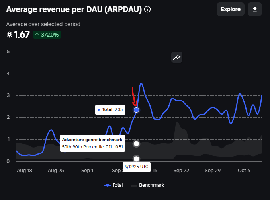Image resolution: width=270 pixels, height=200 pixels.
Task: Click the 1.67 average value
Action: click(22, 35)
